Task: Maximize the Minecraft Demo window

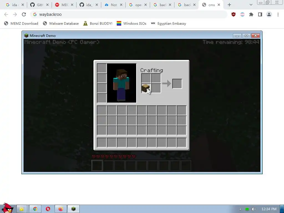Action: tap(246, 36)
